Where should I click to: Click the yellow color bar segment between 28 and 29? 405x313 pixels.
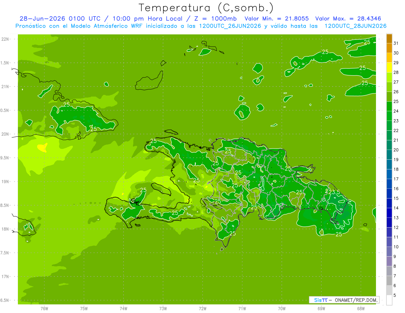389,68
